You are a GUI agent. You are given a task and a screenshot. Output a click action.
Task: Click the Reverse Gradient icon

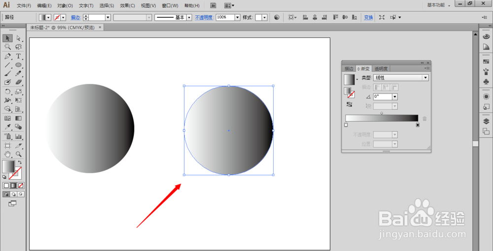click(x=349, y=104)
